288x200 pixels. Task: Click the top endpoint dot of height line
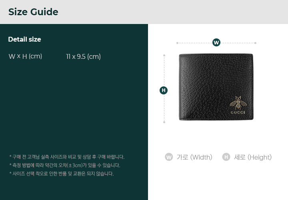point(164,55)
